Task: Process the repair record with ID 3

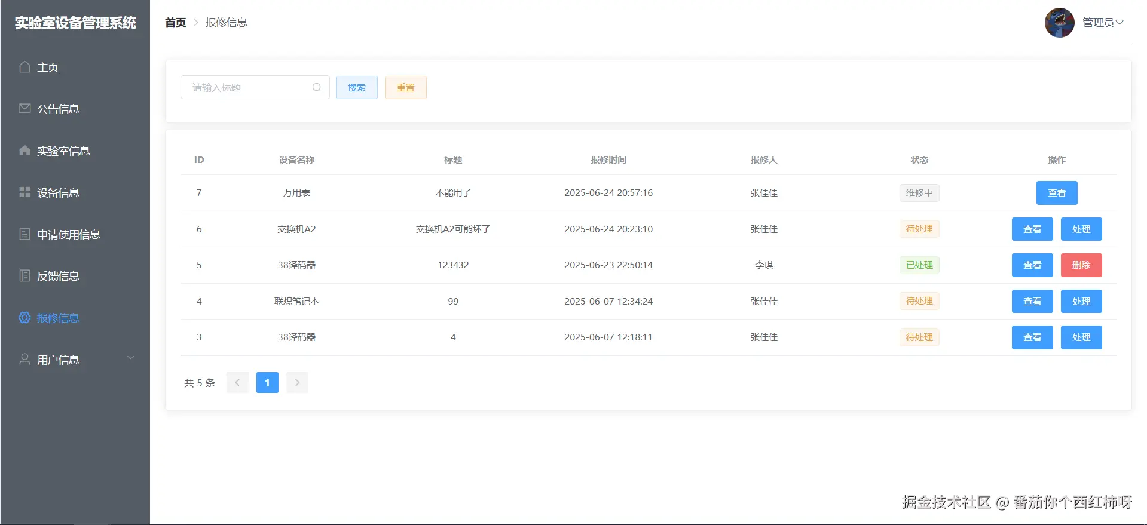Action: (1081, 337)
